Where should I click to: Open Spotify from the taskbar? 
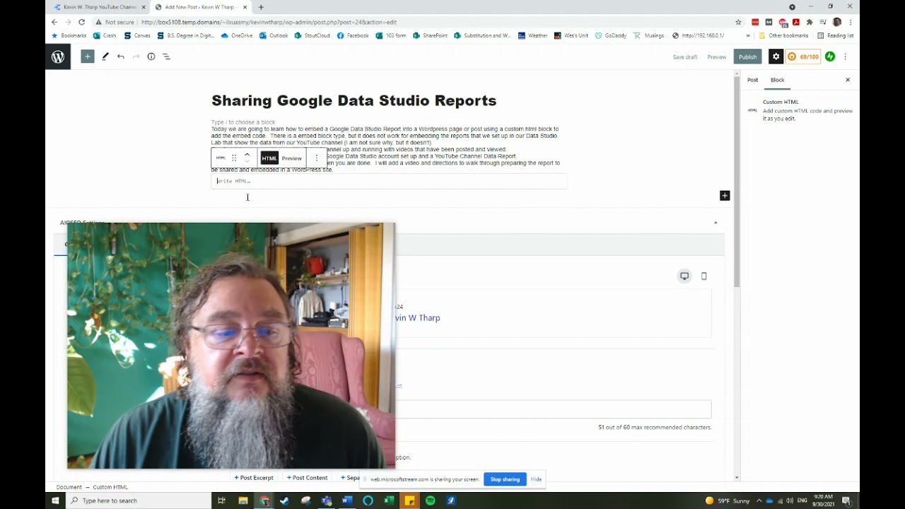(431, 501)
